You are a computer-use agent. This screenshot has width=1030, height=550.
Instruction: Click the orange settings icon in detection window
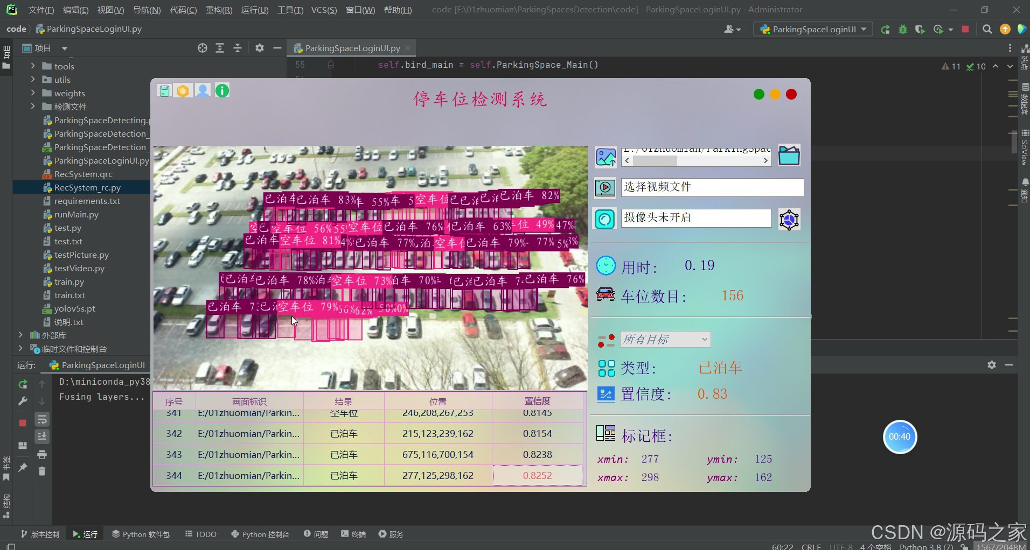tap(183, 91)
